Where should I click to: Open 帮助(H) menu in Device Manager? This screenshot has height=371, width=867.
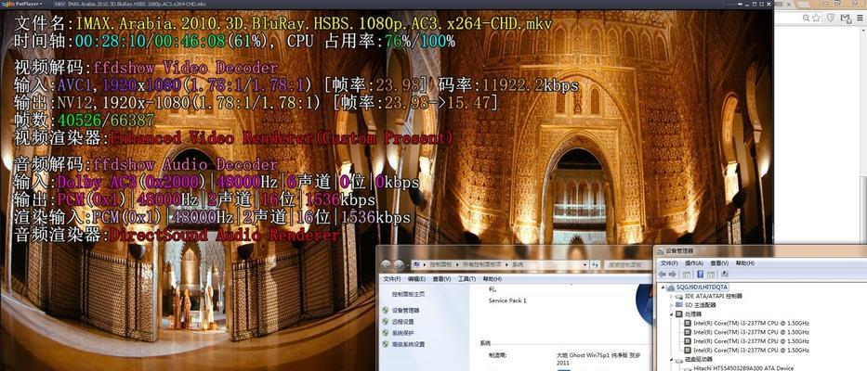coord(744,263)
